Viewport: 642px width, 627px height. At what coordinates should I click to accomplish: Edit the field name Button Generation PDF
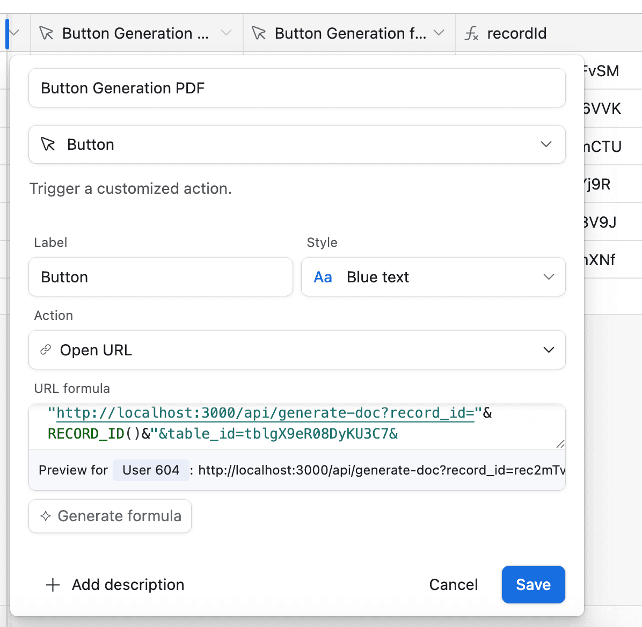click(x=297, y=88)
